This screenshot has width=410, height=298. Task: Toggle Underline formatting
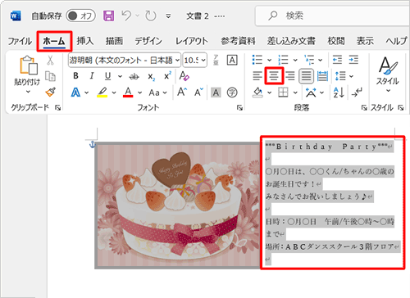click(x=108, y=76)
